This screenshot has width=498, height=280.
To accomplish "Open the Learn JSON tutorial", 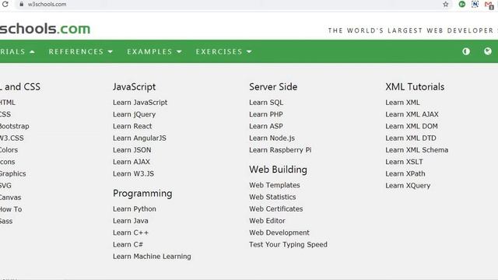I will 132,150.
